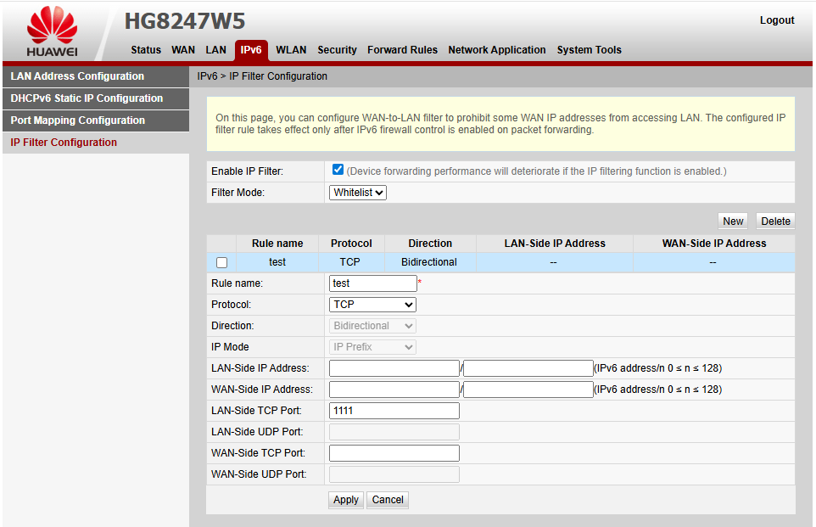This screenshot has width=816, height=527.
Task: Click the Bidirectional cell in the rule row
Action: 429,262
